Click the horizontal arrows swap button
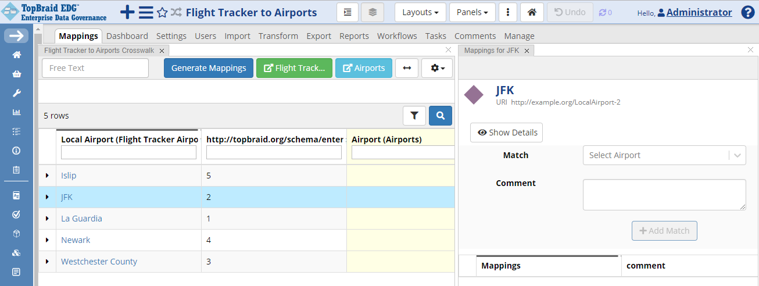The image size is (759, 286). point(407,68)
